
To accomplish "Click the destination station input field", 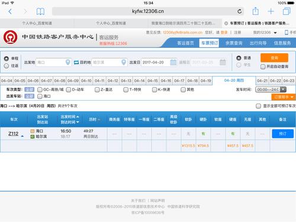I will tap(110, 62).
